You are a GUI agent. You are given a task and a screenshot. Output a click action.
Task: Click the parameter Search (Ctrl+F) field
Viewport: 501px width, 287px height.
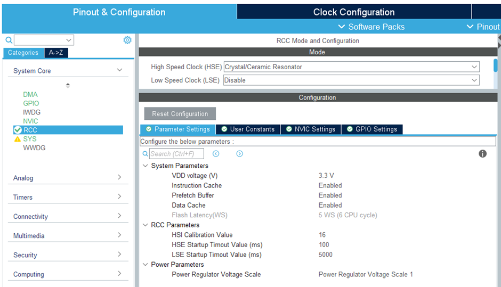point(176,154)
